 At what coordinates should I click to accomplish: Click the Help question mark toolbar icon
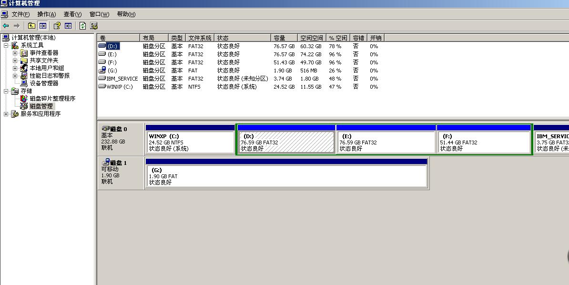(x=57, y=26)
